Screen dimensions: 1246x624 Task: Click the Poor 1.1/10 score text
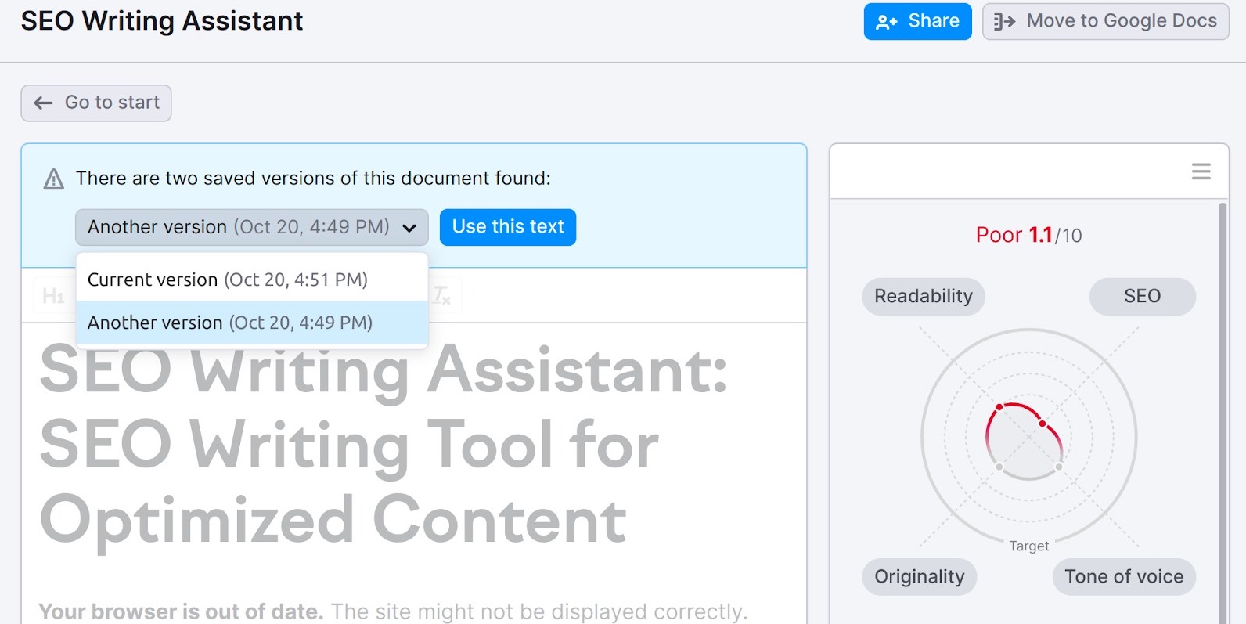click(1028, 235)
